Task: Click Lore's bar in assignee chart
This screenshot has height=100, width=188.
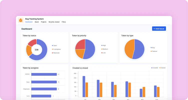Action: 41,96
